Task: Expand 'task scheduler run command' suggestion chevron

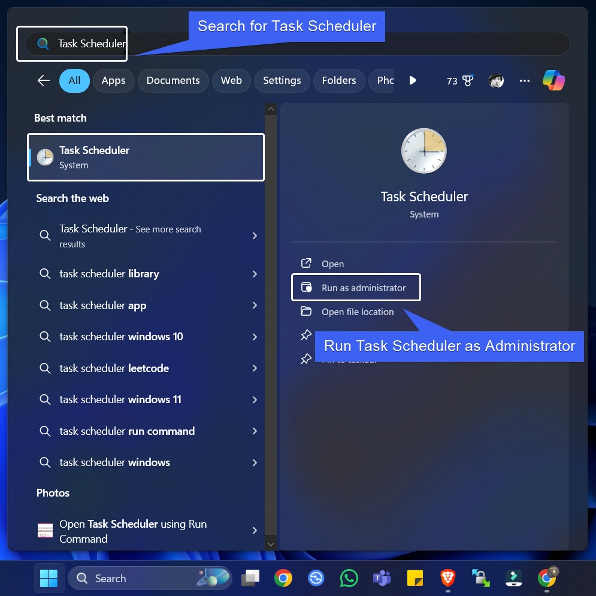Action: pos(255,431)
